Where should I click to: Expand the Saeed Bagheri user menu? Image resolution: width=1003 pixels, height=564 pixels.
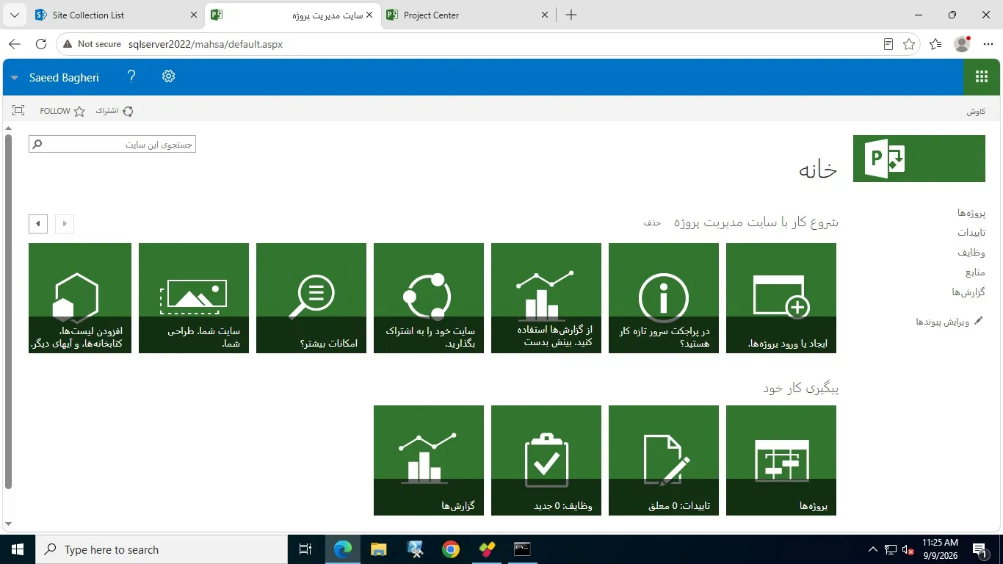tap(57, 78)
